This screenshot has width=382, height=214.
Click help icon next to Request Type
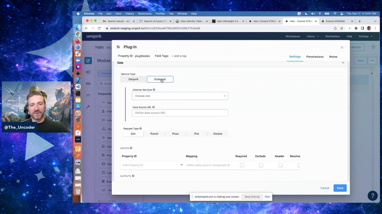click(x=141, y=129)
